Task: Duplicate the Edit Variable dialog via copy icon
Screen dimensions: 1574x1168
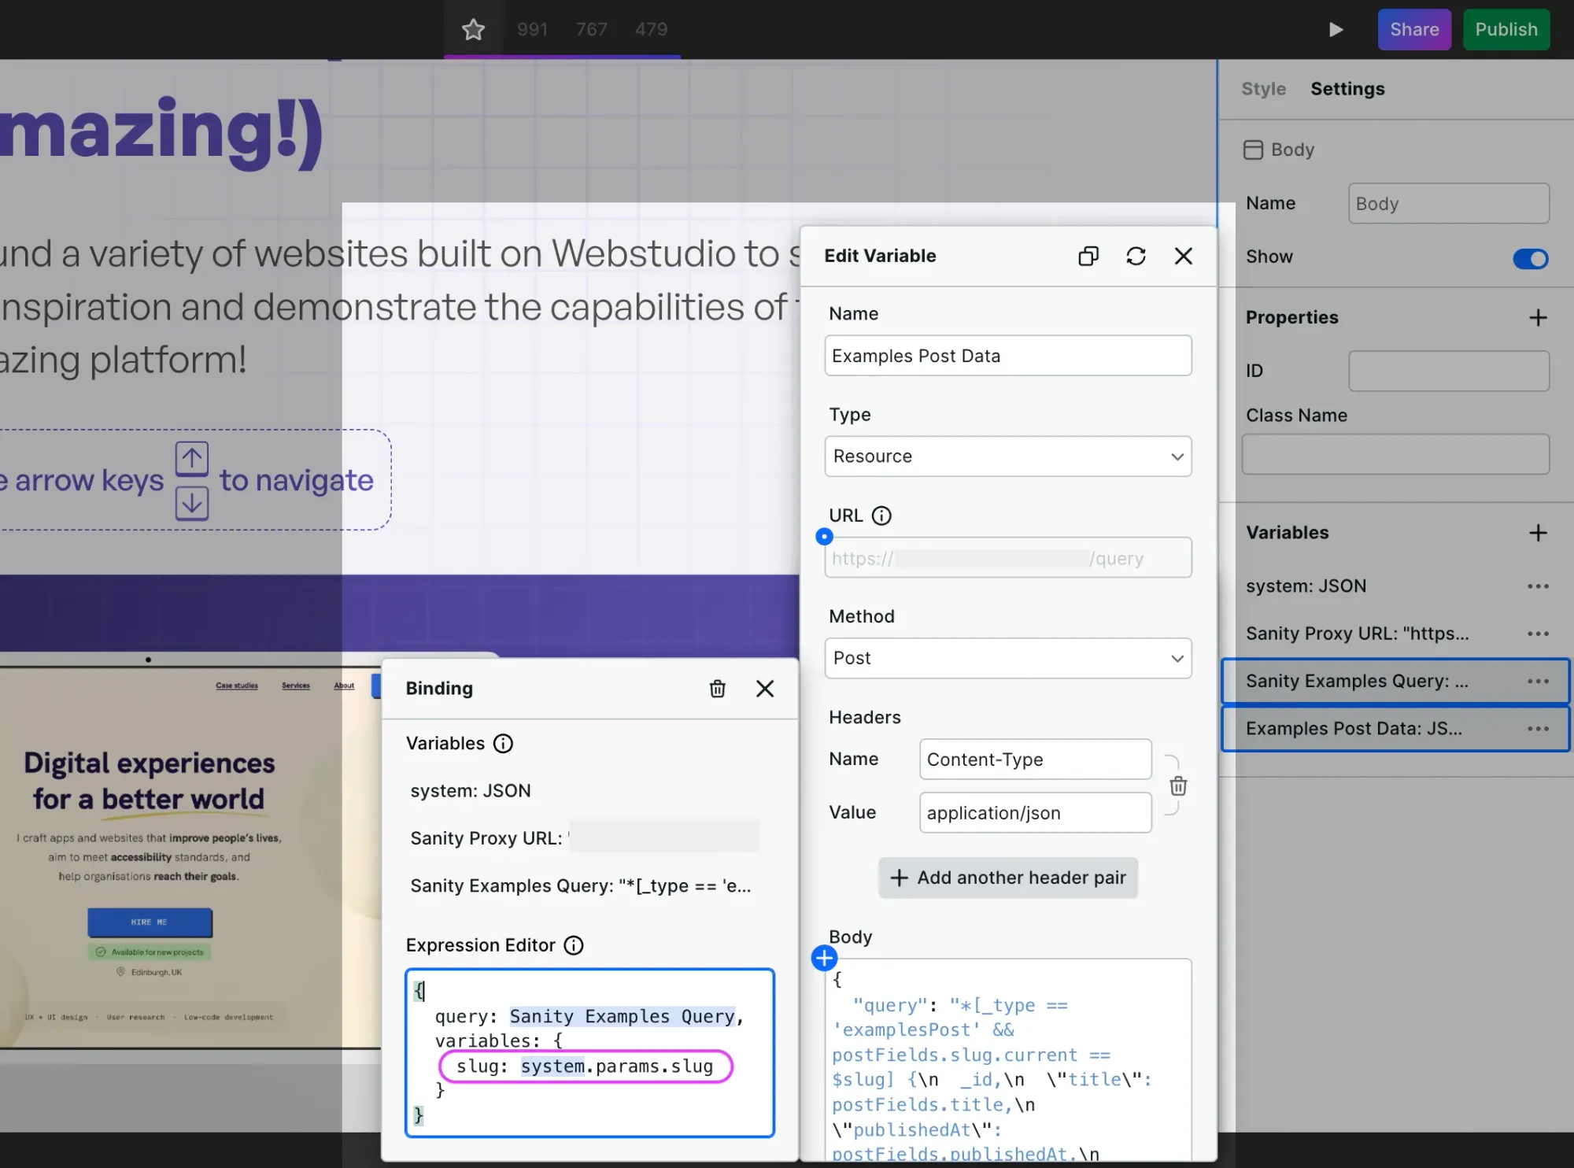Action: [x=1088, y=256]
